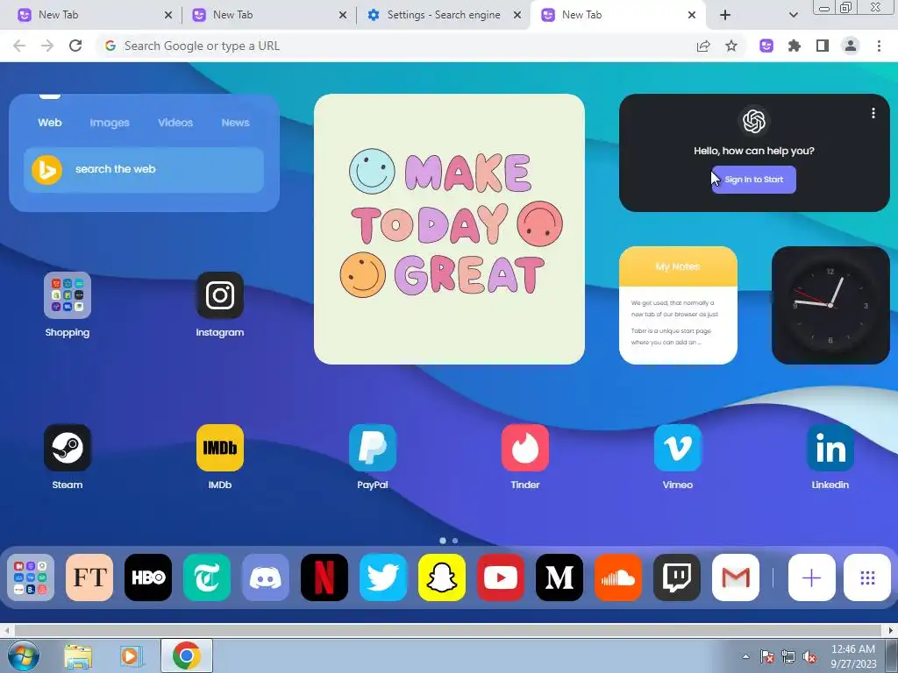898x673 pixels.
Task: Go back to the previous page
Action: point(19,46)
